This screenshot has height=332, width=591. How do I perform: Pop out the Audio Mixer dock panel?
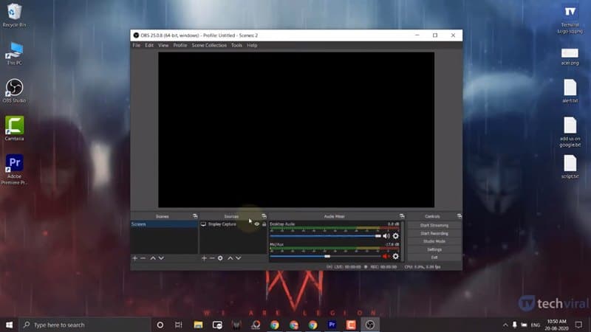click(x=400, y=216)
